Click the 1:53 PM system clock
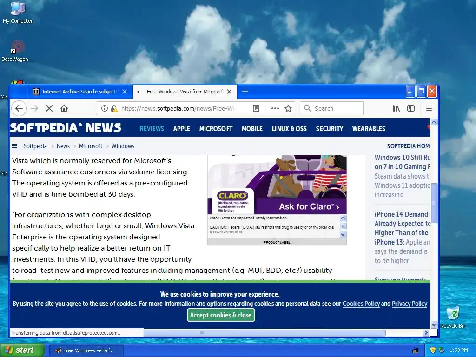 click(x=459, y=350)
